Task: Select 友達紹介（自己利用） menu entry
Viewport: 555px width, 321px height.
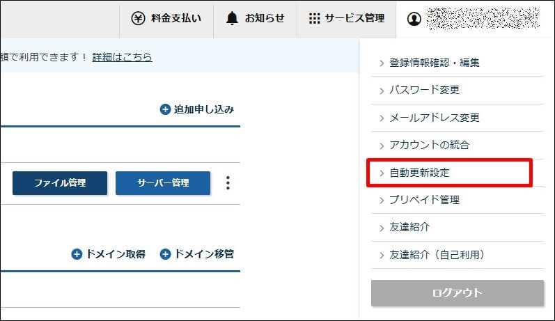Action: [x=437, y=255]
